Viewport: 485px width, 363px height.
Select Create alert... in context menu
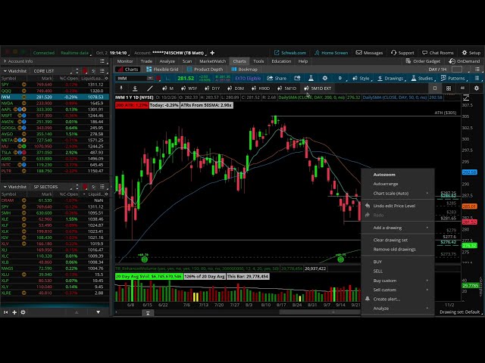pyautogui.click(x=398, y=299)
